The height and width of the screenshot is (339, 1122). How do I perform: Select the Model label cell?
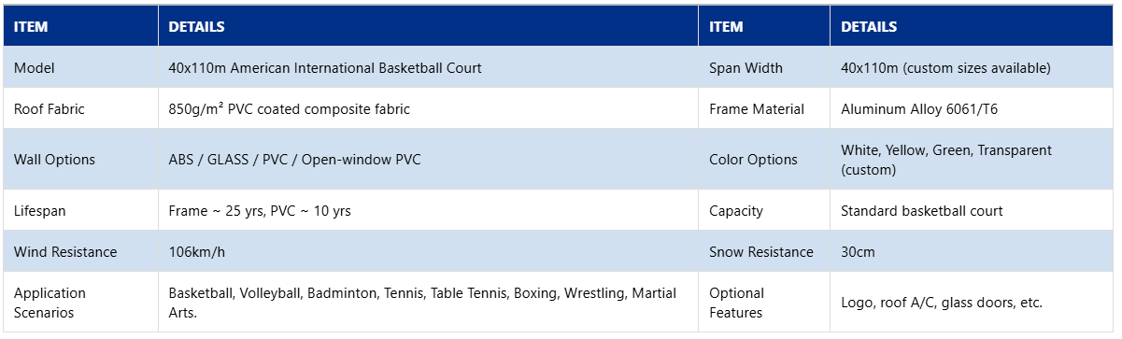[x=80, y=67]
